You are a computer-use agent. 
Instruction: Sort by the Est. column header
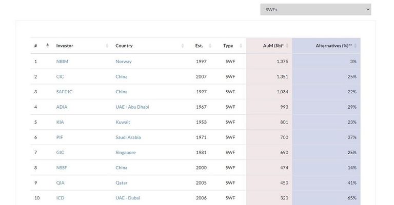(199, 46)
